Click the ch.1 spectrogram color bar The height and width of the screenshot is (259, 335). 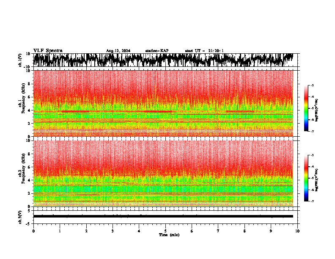(306, 108)
